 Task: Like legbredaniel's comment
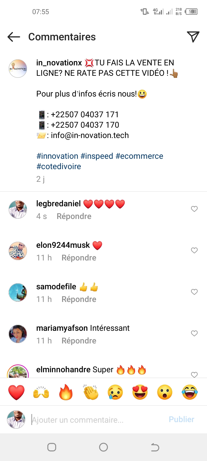tap(194, 209)
